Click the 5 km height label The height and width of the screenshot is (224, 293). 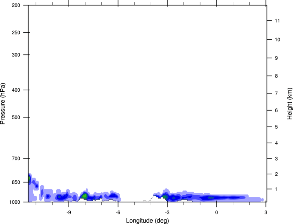click(276, 127)
